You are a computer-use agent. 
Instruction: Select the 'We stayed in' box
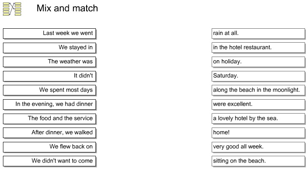(x=49, y=47)
